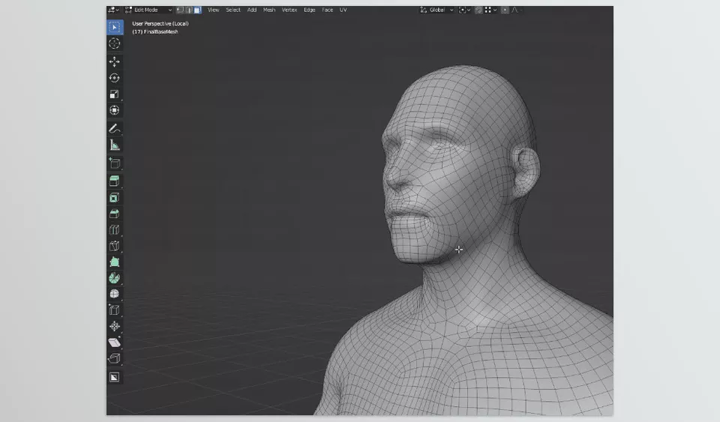Image resolution: width=720 pixels, height=422 pixels.
Task: Open the Edge menu
Action: (x=310, y=10)
